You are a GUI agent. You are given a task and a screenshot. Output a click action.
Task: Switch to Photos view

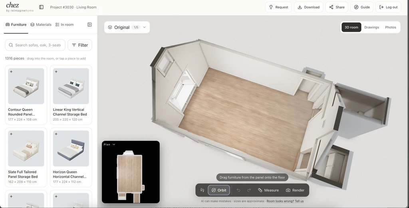[391, 28]
